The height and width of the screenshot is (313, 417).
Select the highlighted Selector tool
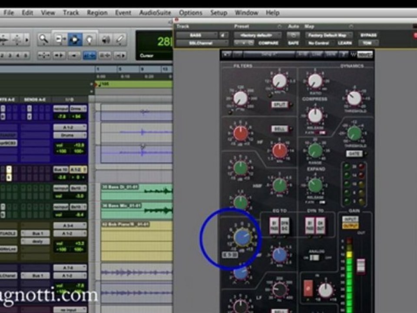(75, 40)
